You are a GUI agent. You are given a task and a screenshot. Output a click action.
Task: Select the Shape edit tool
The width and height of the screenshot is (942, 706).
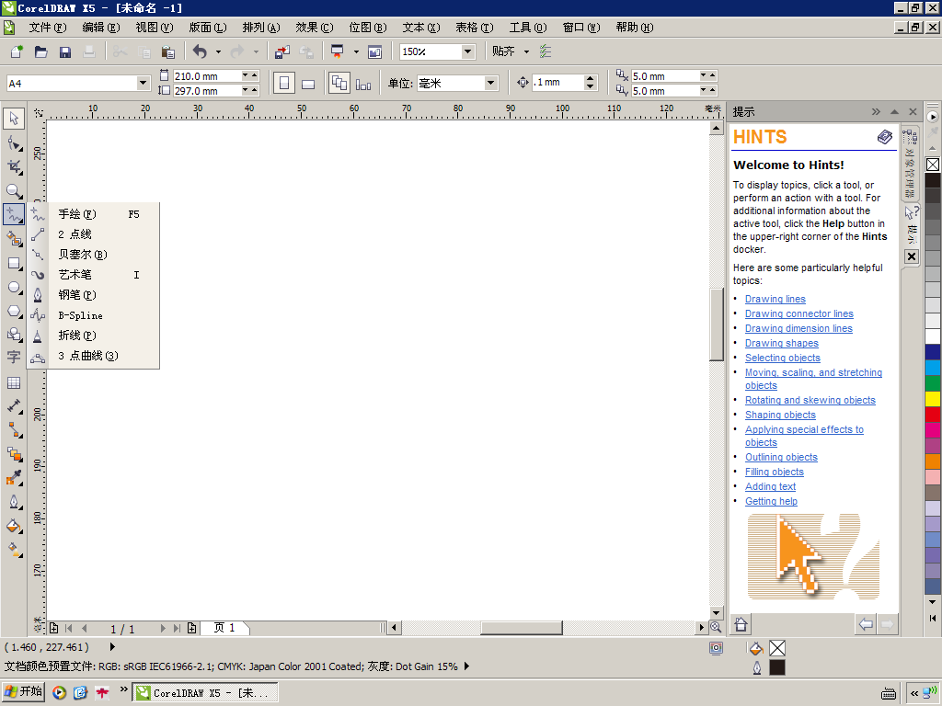[x=14, y=142]
